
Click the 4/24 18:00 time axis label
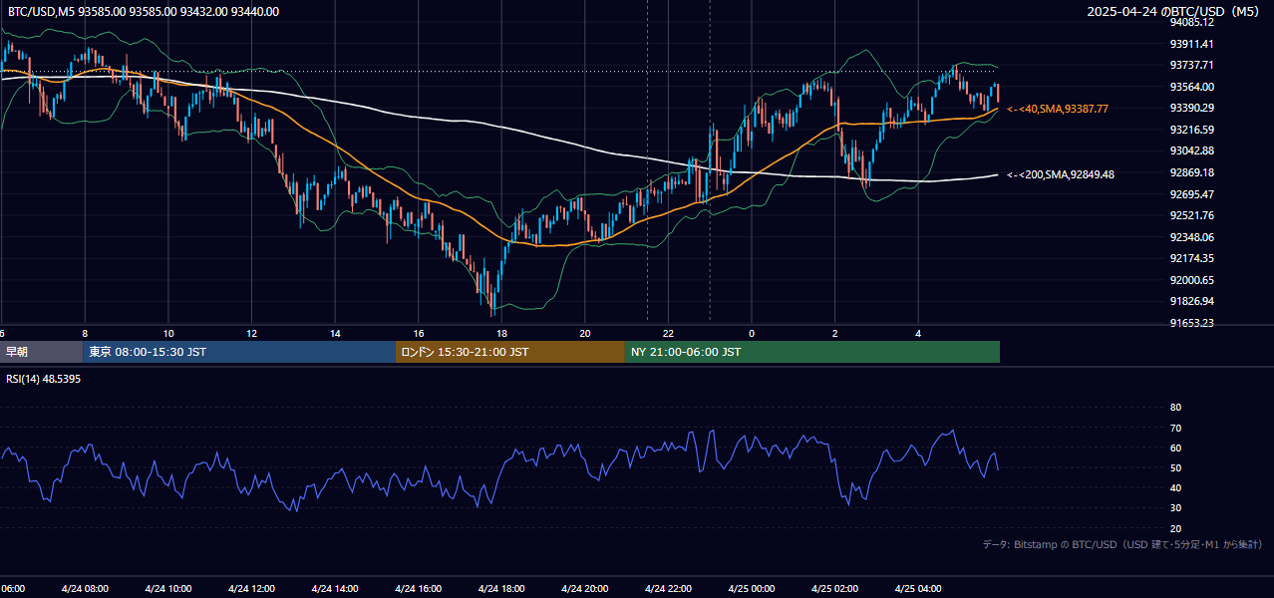[x=501, y=589]
